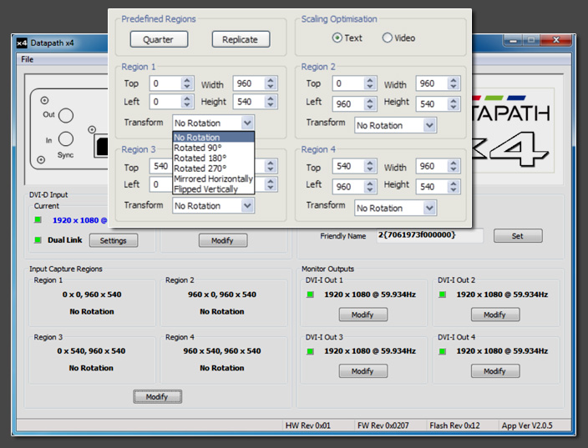Select the Text scaling optimisation option
This screenshot has height=448, width=588.
[x=337, y=38]
